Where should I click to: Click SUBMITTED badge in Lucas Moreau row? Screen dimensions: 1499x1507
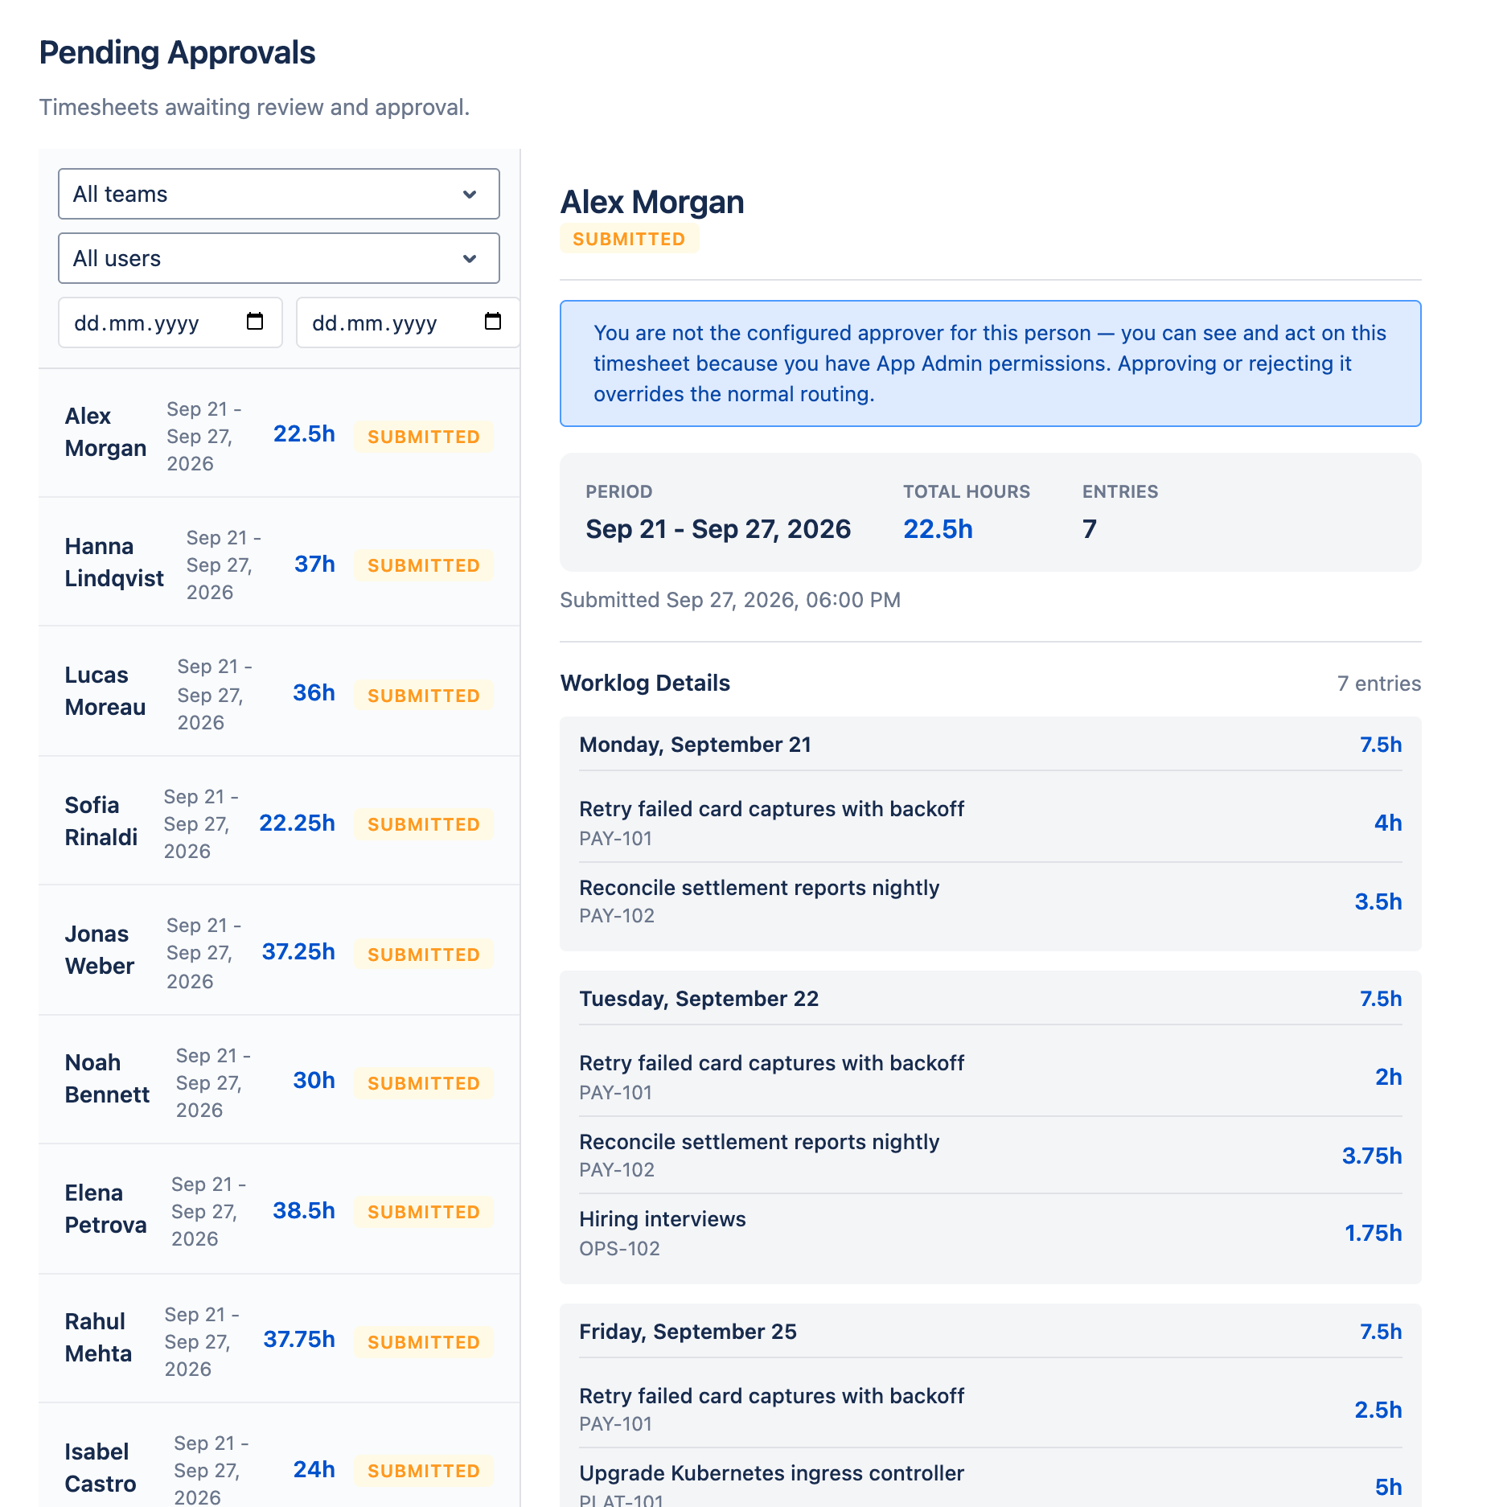click(x=424, y=696)
